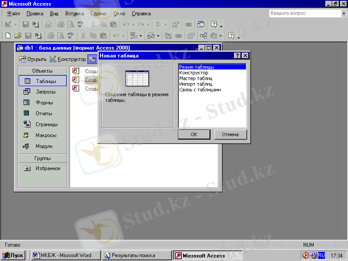Click the Save floppy disk toolbar icon

[26, 24]
